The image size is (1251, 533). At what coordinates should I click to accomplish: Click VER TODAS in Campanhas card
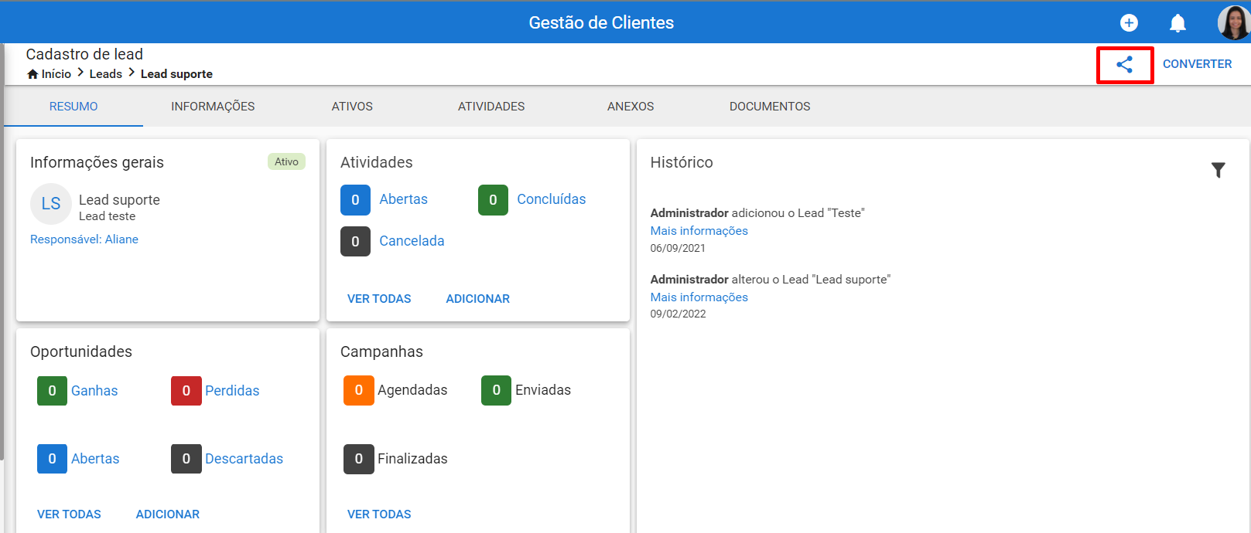click(x=379, y=514)
